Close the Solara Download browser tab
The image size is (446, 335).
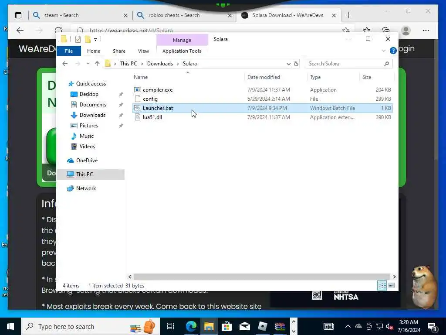click(x=334, y=15)
